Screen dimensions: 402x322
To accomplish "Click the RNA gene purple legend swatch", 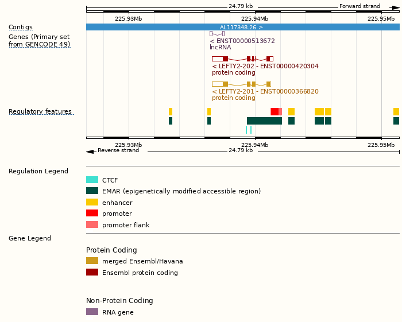I will pyautogui.click(x=92, y=312).
